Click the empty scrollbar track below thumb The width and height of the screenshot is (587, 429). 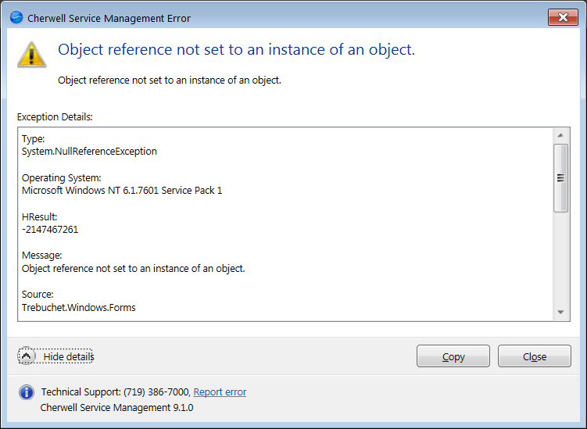[x=560, y=258]
